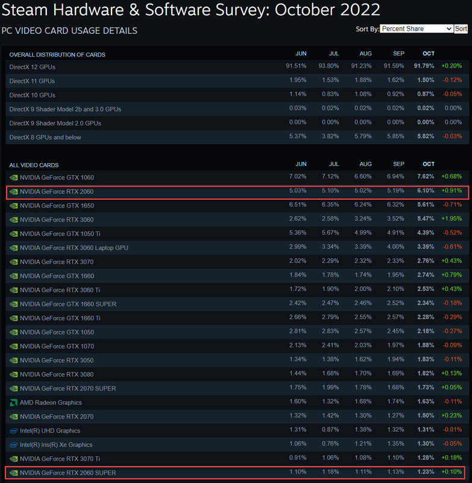Click Intel logo beside Intel(R) UHD Graphics
The height and width of the screenshot is (483, 472).
pyautogui.click(x=13, y=430)
